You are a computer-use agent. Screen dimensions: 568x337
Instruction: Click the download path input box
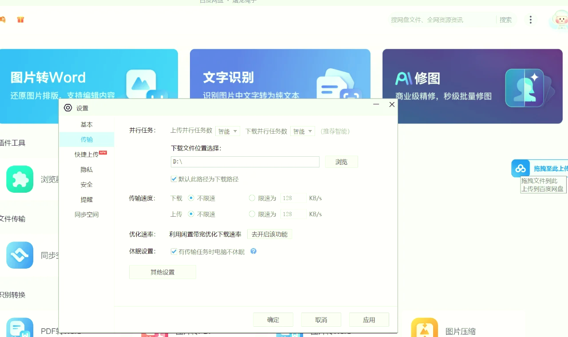pos(245,162)
